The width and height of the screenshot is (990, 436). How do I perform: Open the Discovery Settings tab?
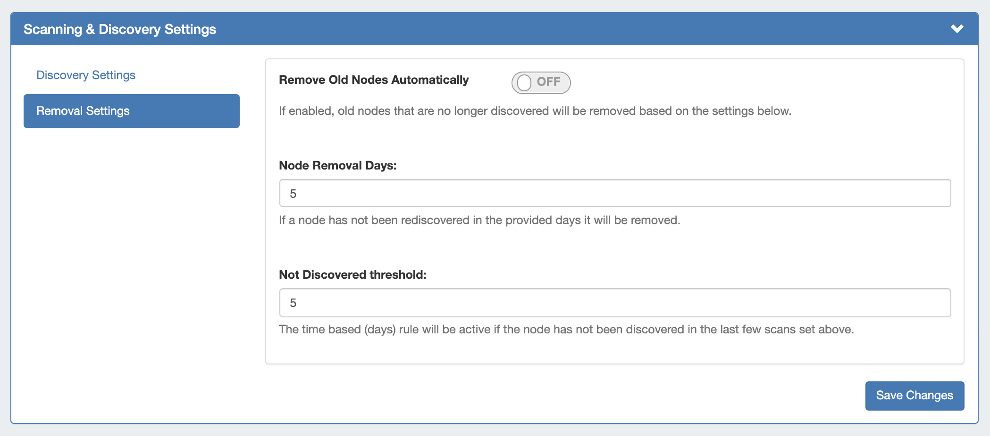pyautogui.click(x=86, y=75)
